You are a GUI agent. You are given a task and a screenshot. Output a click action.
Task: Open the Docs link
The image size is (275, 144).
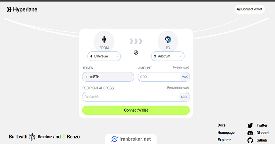click(222, 125)
